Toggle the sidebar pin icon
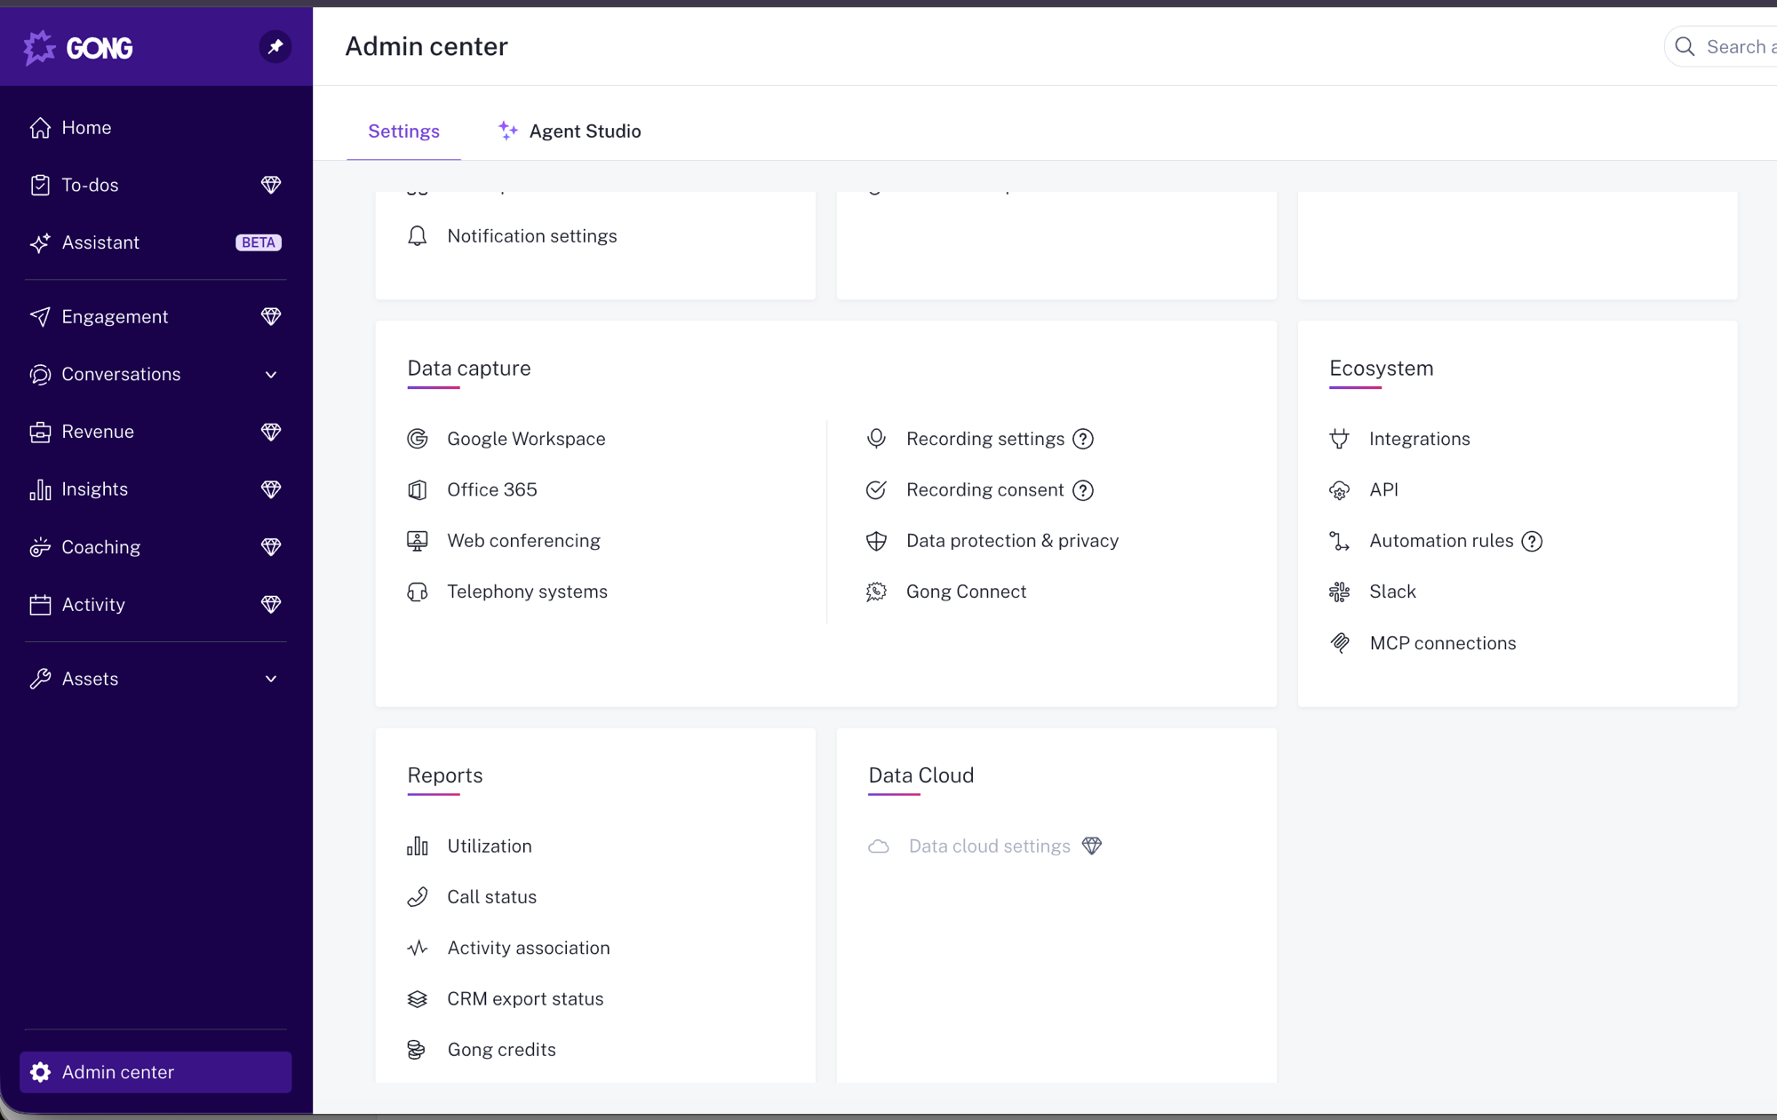The width and height of the screenshot is (1777, 1120). (275, 46)
